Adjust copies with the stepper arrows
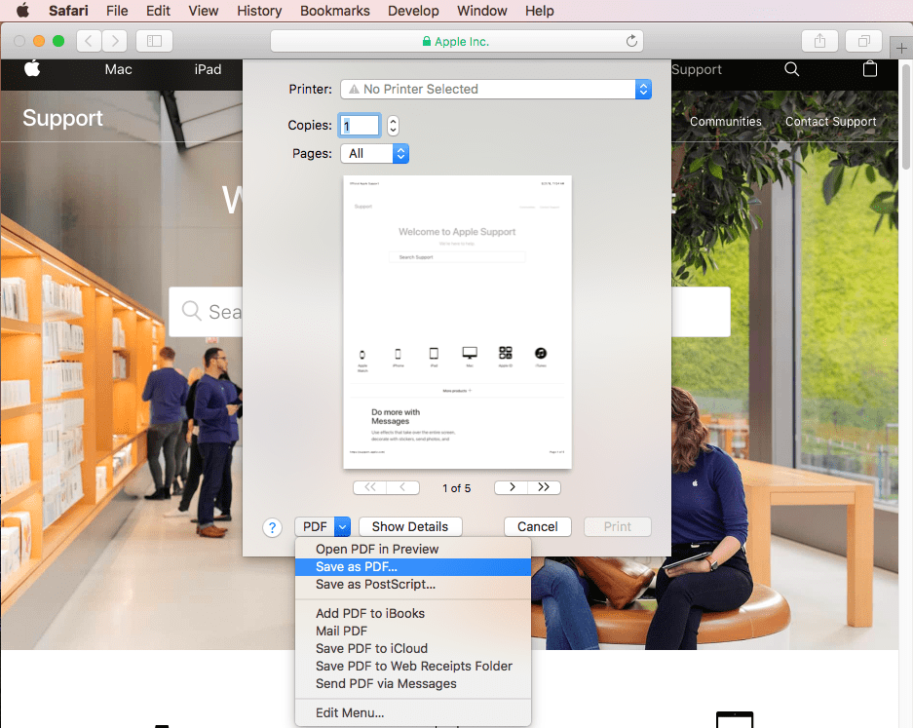 point(393,125)
